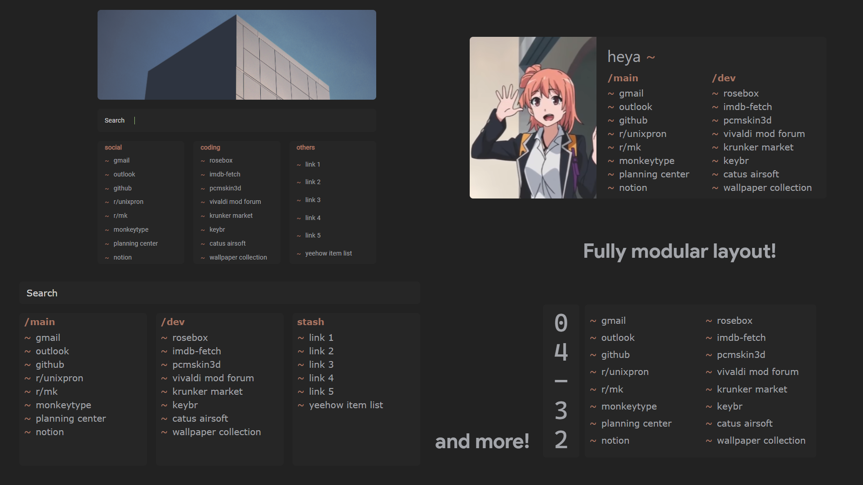Click the large Search bar
The width and height of the screenshot is (863, 485).
[x=219, y=293]
